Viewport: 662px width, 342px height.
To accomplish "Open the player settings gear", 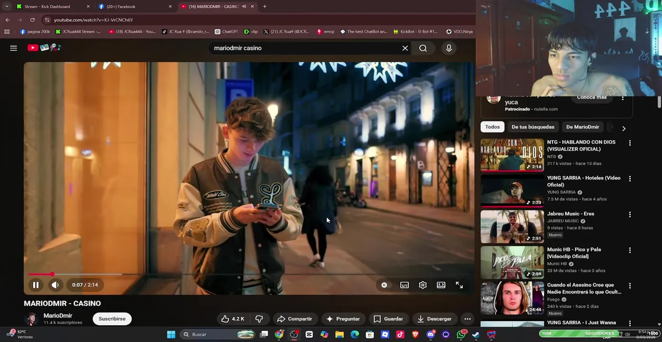I will [423, 285].
